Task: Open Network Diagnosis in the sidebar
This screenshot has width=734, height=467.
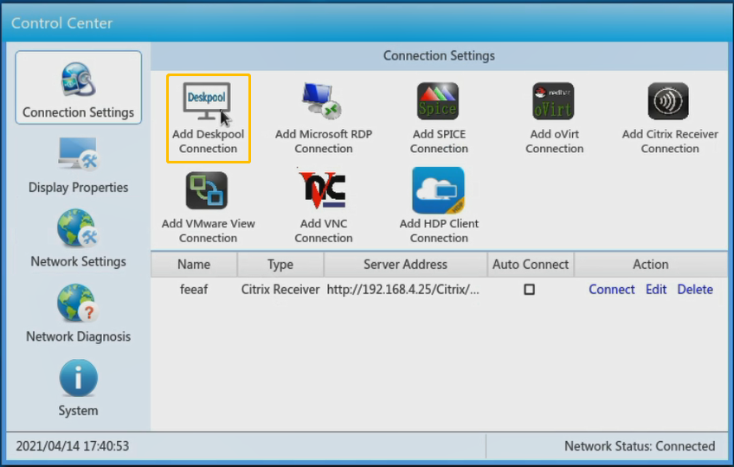Action: pos(78,314)
